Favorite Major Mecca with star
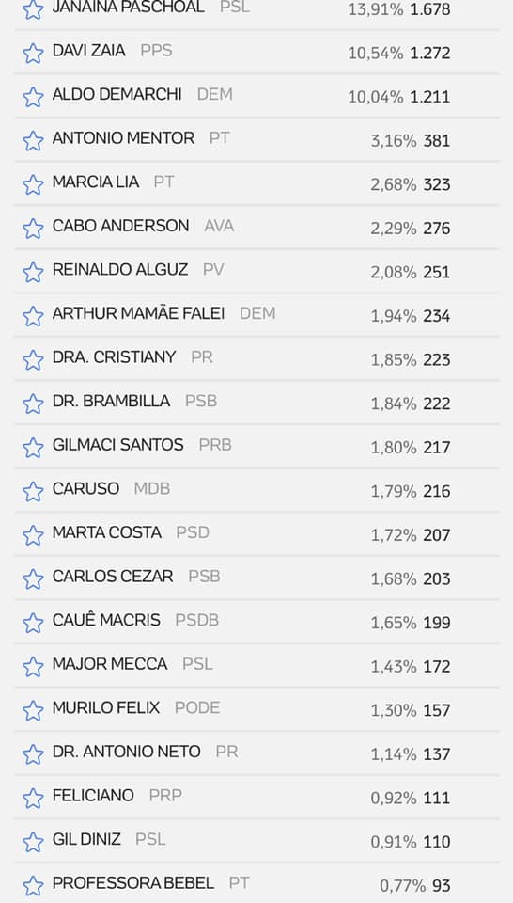The height and width of the screenshot is (903, 513). (33, 666)
